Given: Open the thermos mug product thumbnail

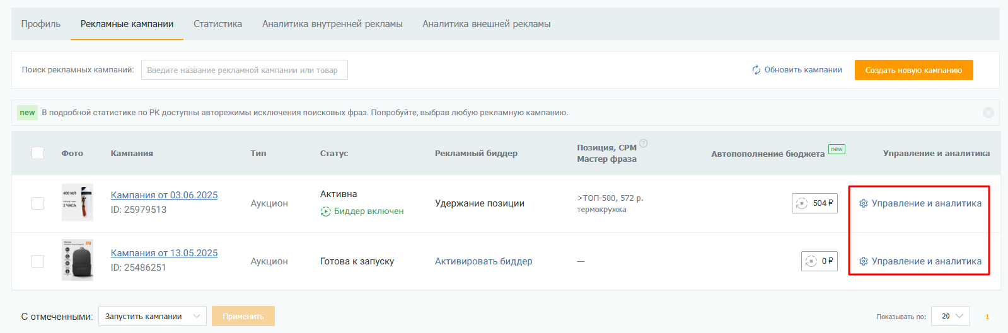Looking at the screenshot, I should pyautogui.click(x=77, y=203).
